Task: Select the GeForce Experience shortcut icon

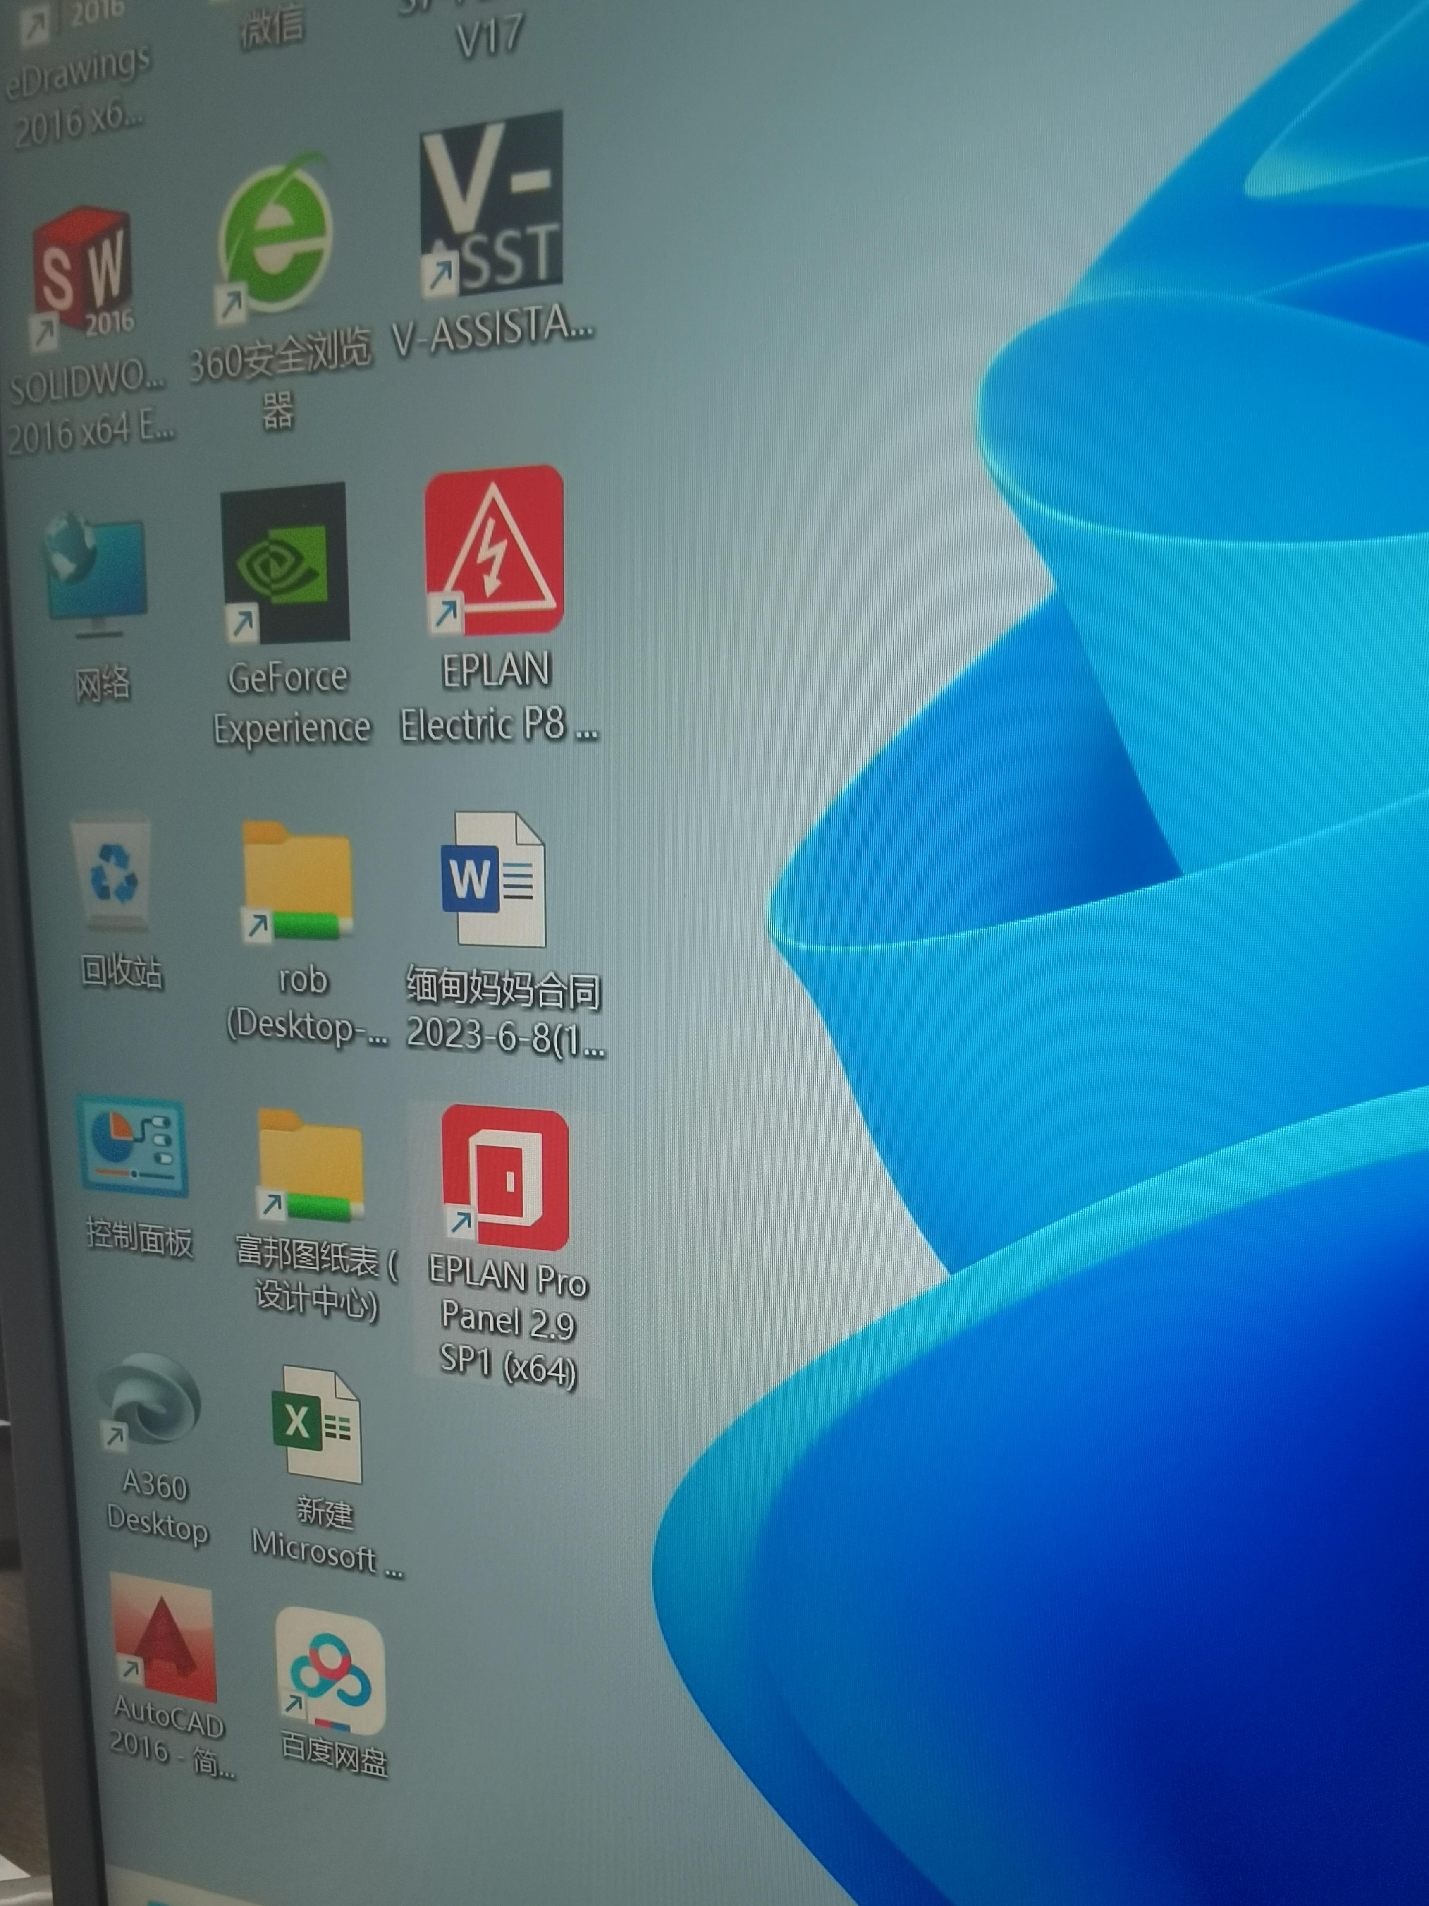Action: (285, 563)
